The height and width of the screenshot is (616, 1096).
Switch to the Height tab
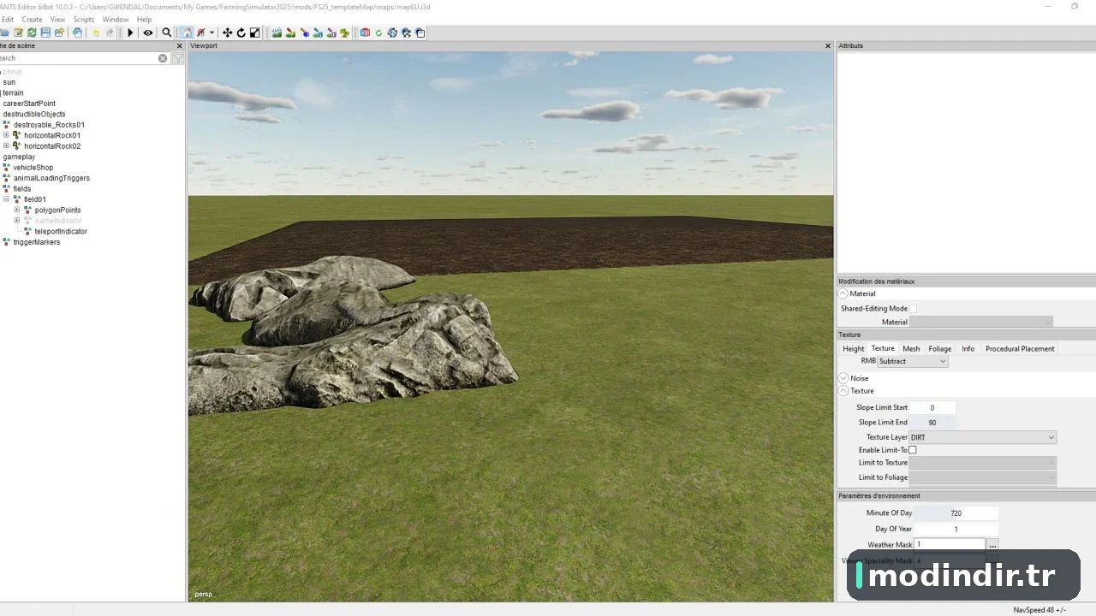click(854, 349)
